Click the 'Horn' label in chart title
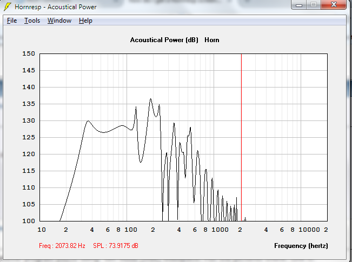The image size is (352, 262). [212, 40]
